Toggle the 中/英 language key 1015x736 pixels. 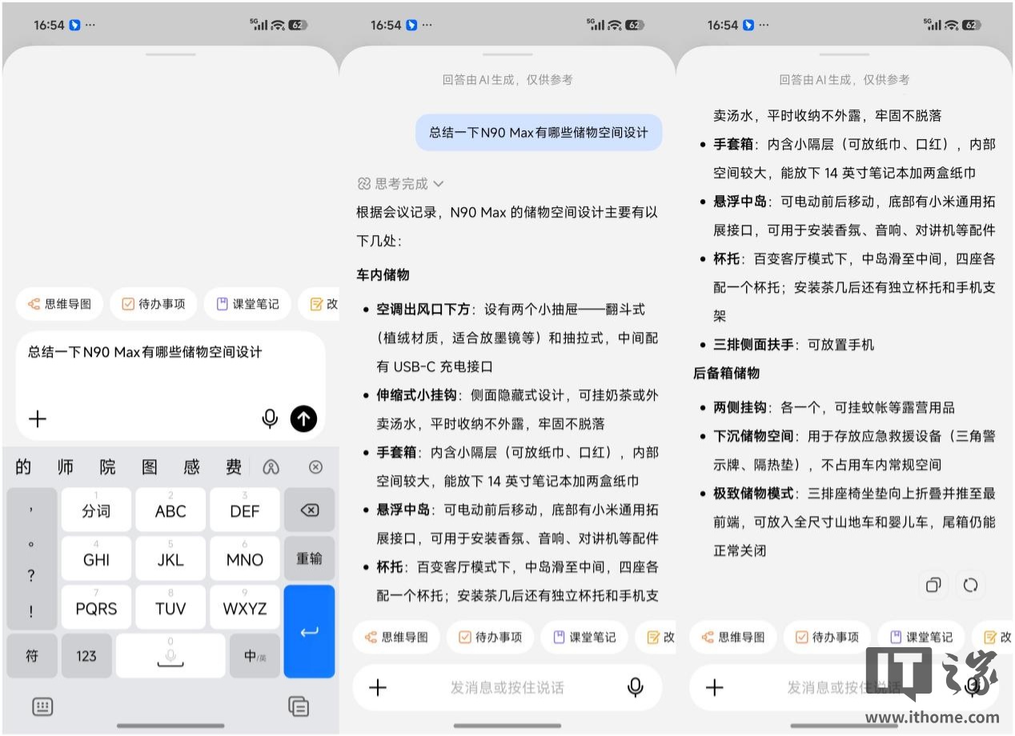coord(255,656)
